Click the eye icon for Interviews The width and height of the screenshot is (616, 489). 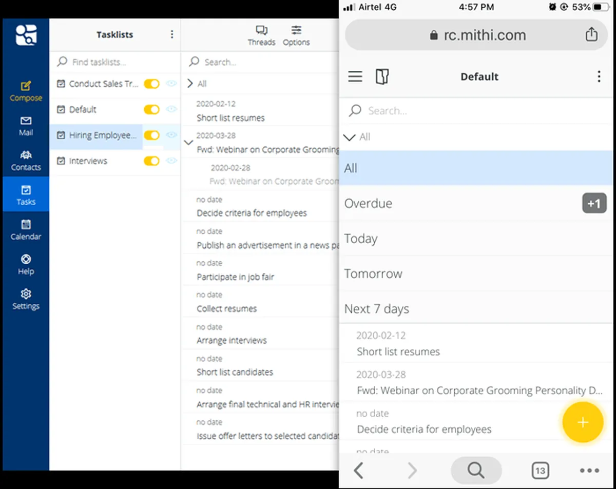click(x=171, y=161)
